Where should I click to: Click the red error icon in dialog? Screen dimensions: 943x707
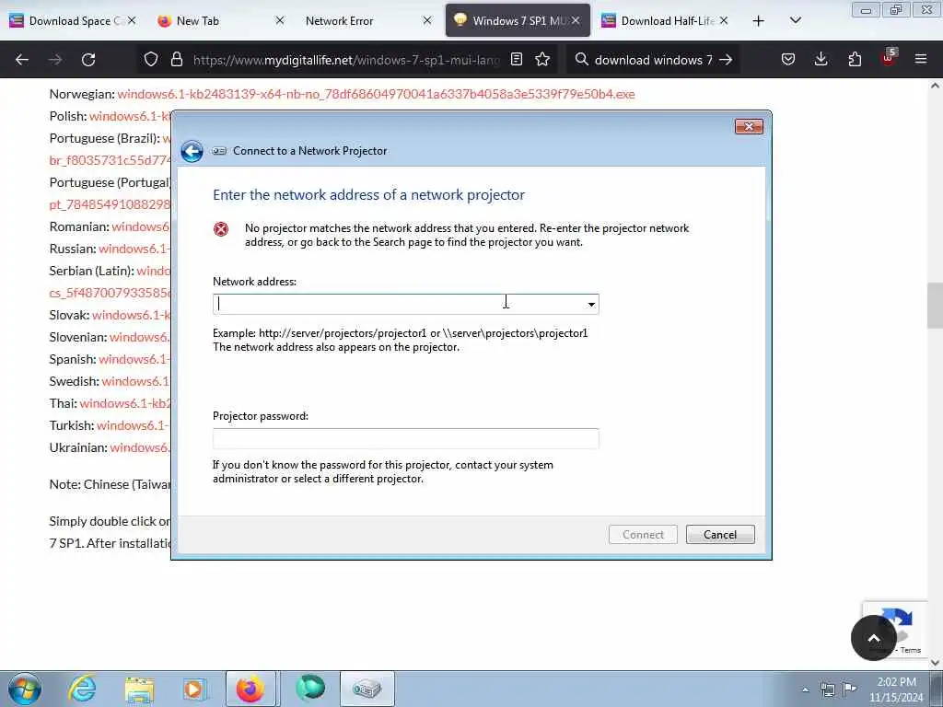click(x=221, y=229)
